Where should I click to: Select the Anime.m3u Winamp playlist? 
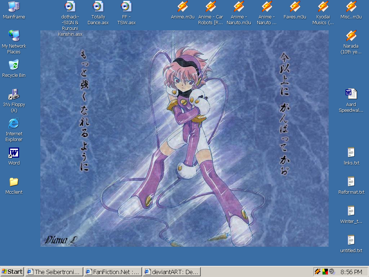(183, 6)
